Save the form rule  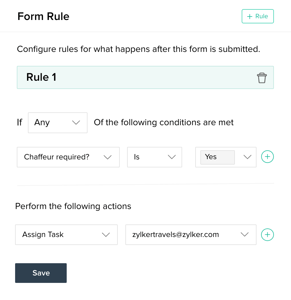[x=41, y=273]
